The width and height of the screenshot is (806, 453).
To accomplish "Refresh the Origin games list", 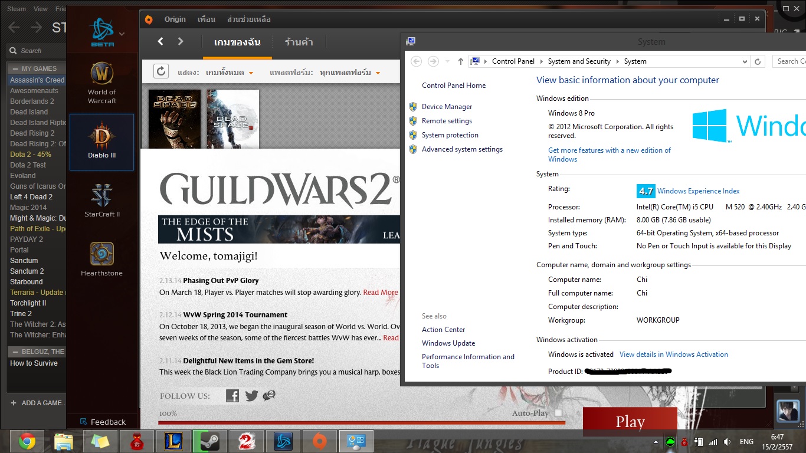I will tap(161, 71).
